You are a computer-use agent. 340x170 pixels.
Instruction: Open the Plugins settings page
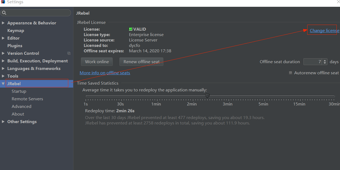point(15,46)
